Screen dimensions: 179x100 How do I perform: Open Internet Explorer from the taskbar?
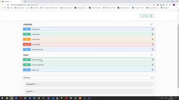(x=25, y=98)
